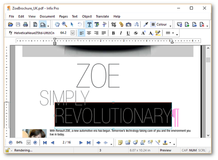218x160 pixels.
Task: Expand the pages toolbar overflow arrow
Action: coord(207,26)
